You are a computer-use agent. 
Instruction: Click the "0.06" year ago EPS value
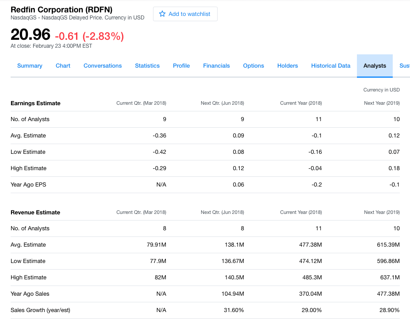tap(238, 185)
